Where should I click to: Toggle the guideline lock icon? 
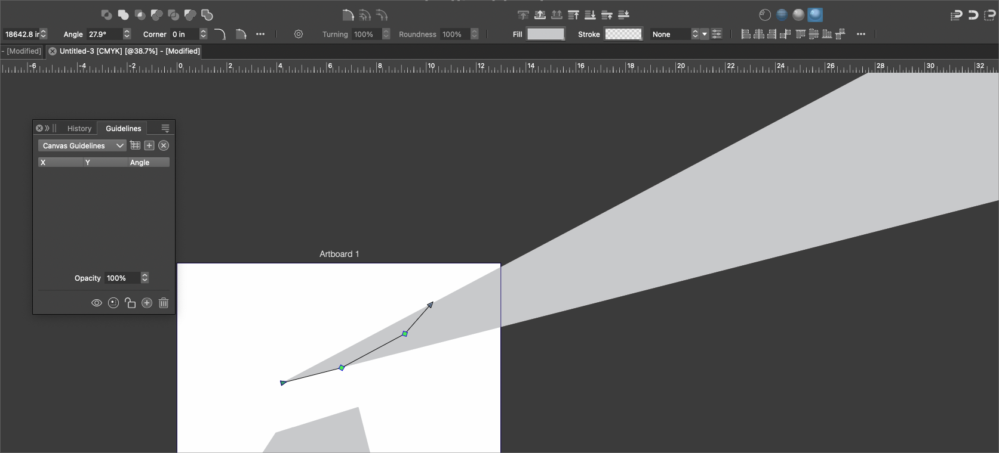click(130, 303)
